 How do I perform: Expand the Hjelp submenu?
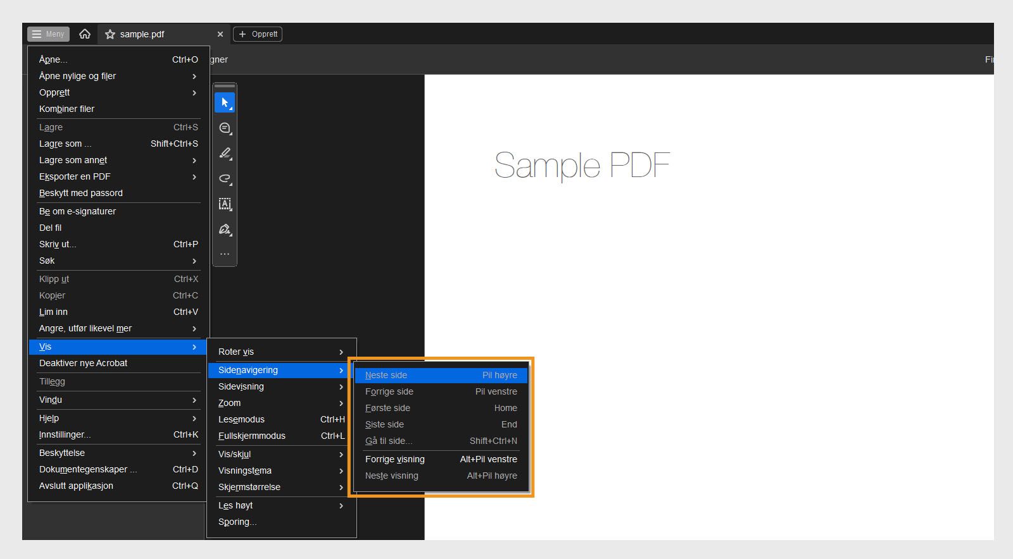(x=118, y=418)
